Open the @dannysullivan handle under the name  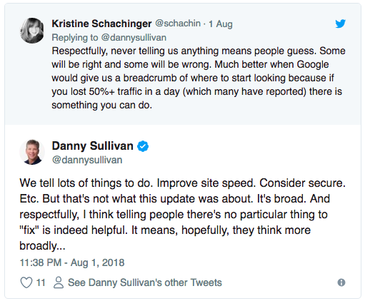pos(87,160)
